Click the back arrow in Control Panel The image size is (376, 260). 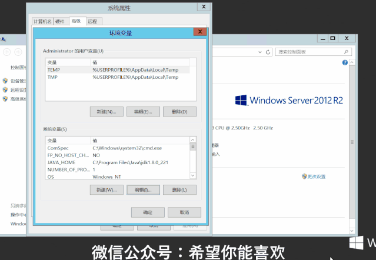click(x=6, y=52)
